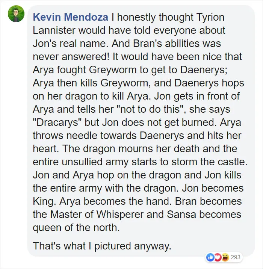Image resolution: width=263 pixels, height=269 pixels.
Task: Click the blue thumbs-up Like reaction icon
Action: click(x=210, y=257)
